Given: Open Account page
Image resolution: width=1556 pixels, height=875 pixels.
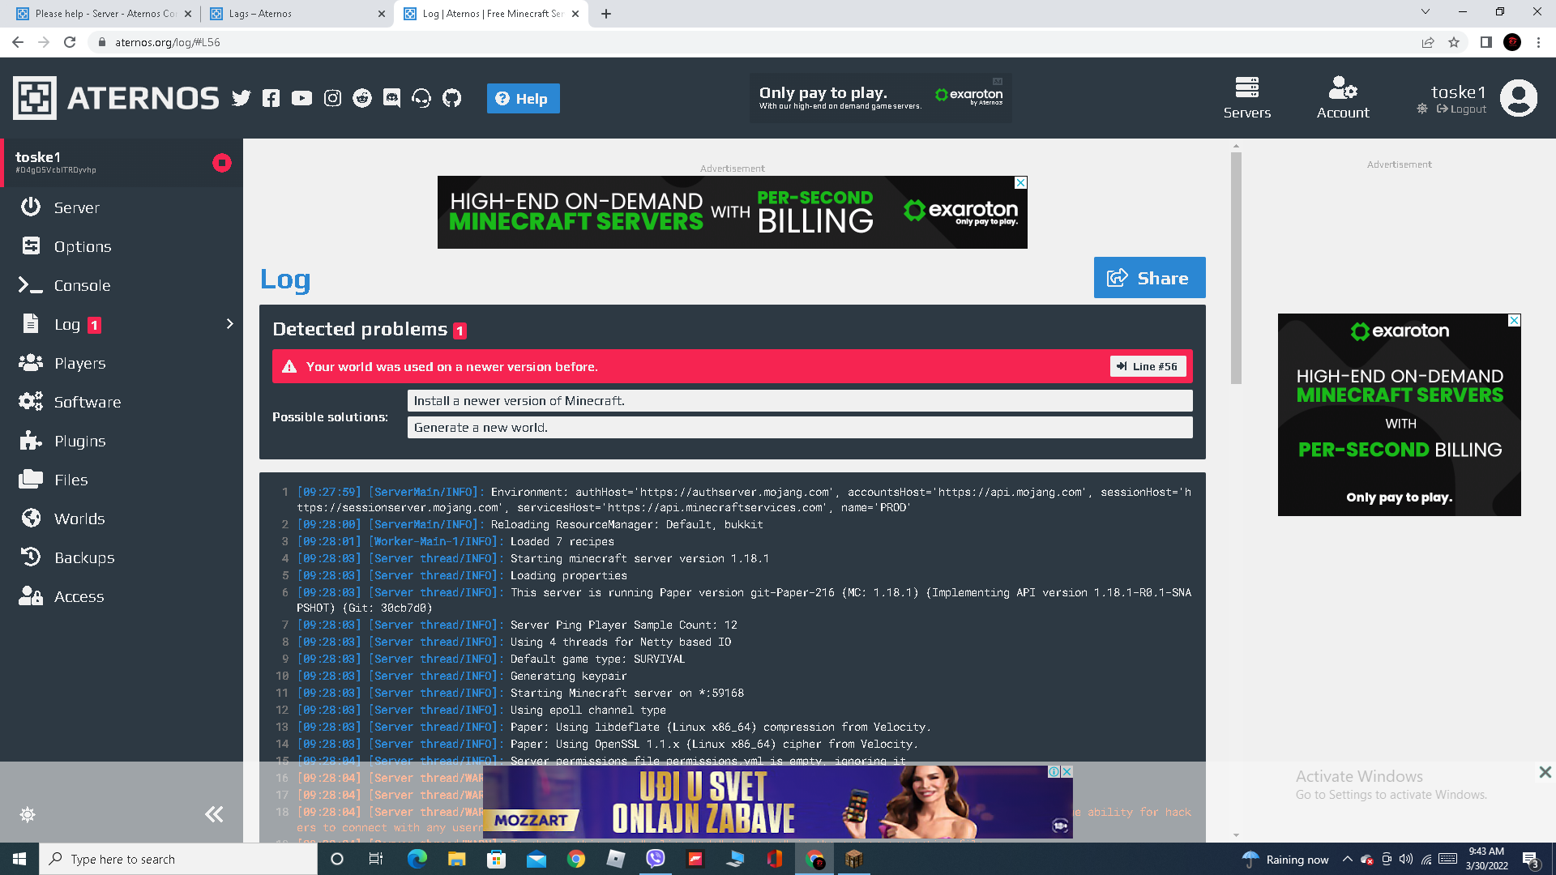Looking at the screenshot, I should [1343, 98].
